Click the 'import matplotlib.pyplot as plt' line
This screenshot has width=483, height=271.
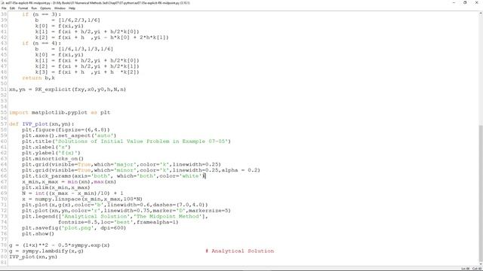pos(60,112)
